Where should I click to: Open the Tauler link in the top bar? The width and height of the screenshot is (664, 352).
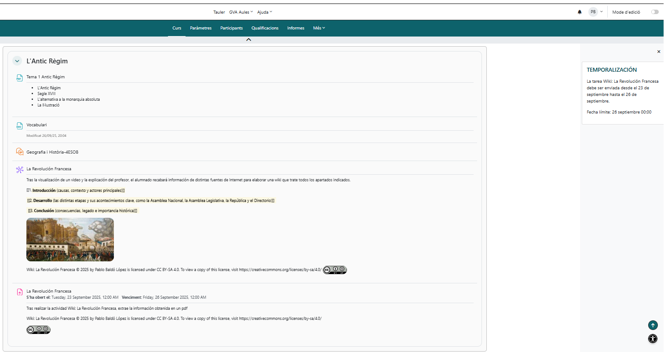coord(219,12)
